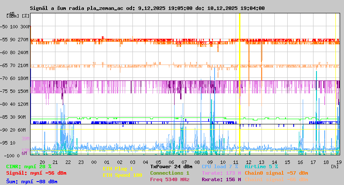The image size is (344, 185).
Task: Click the 'Chain0 signal -57 dBm' legend label
Action: [x=276, y=173]
